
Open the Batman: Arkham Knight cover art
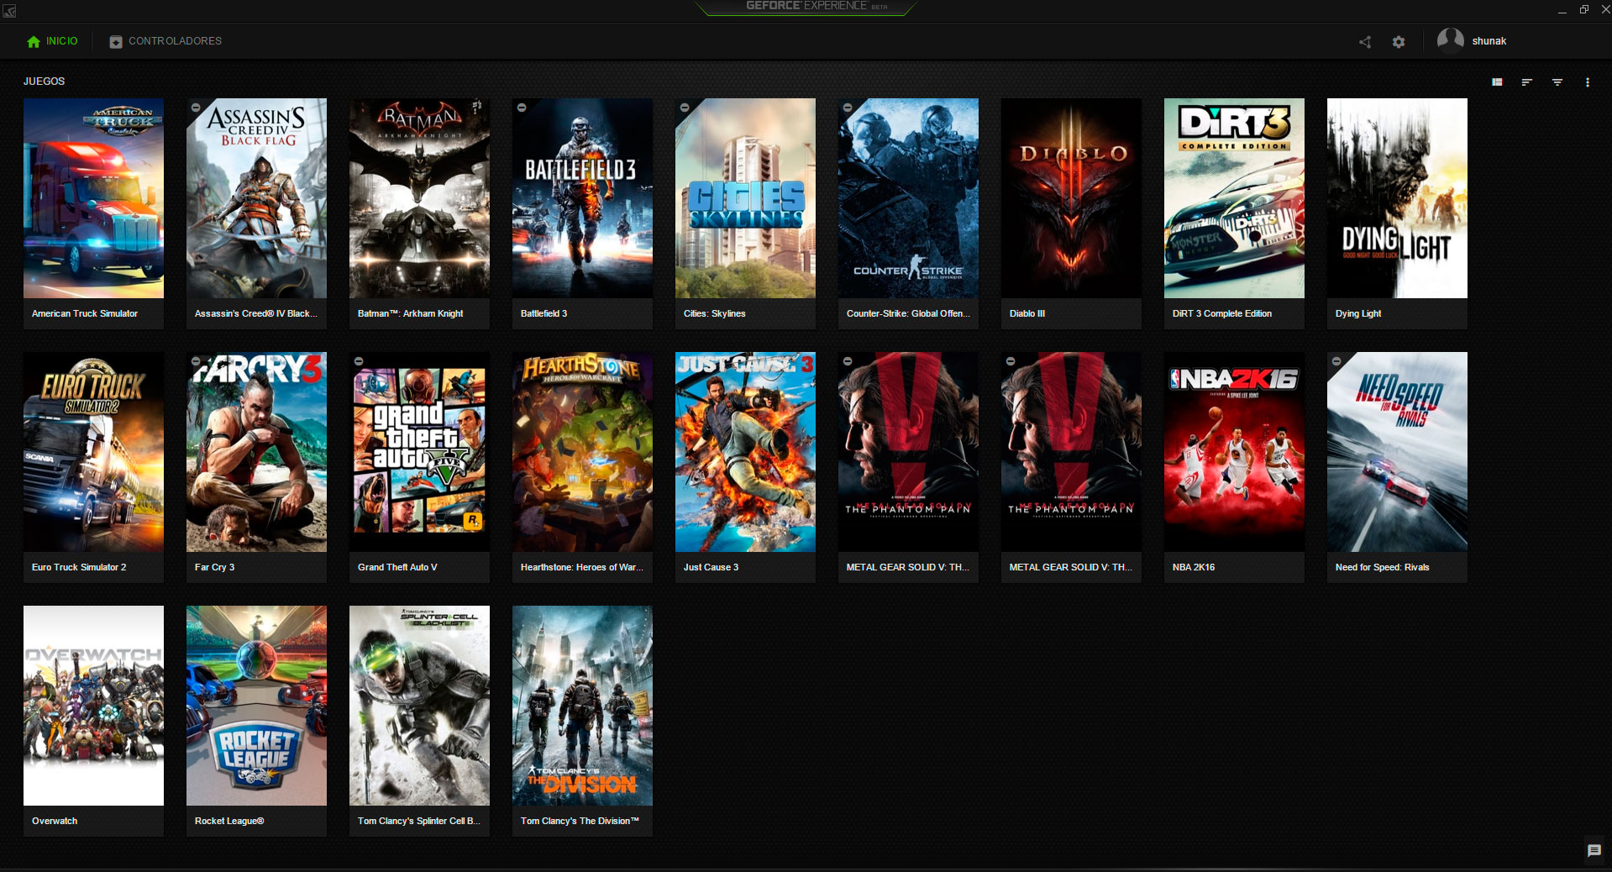click(419, 198)
